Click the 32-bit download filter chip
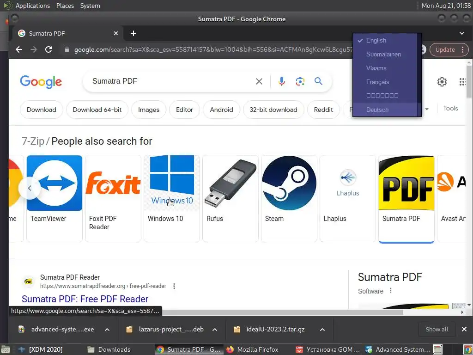 coord(273,110)
